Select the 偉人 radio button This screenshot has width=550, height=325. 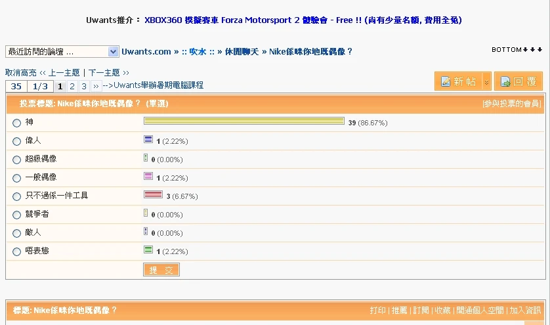17,141
